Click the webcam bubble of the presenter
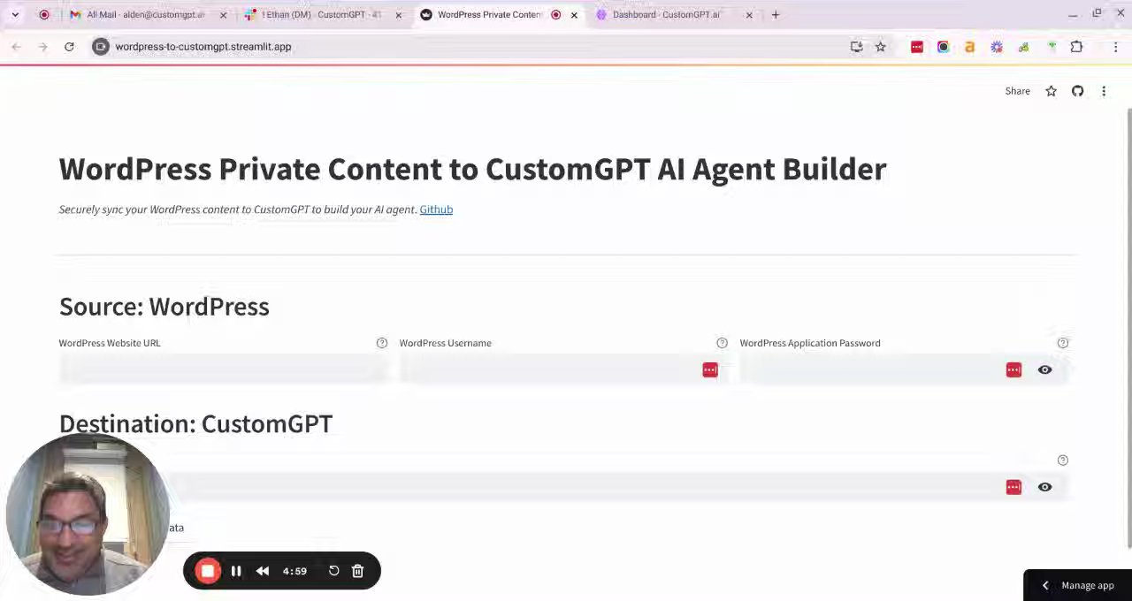1132x601 pixels. (88, 514)
